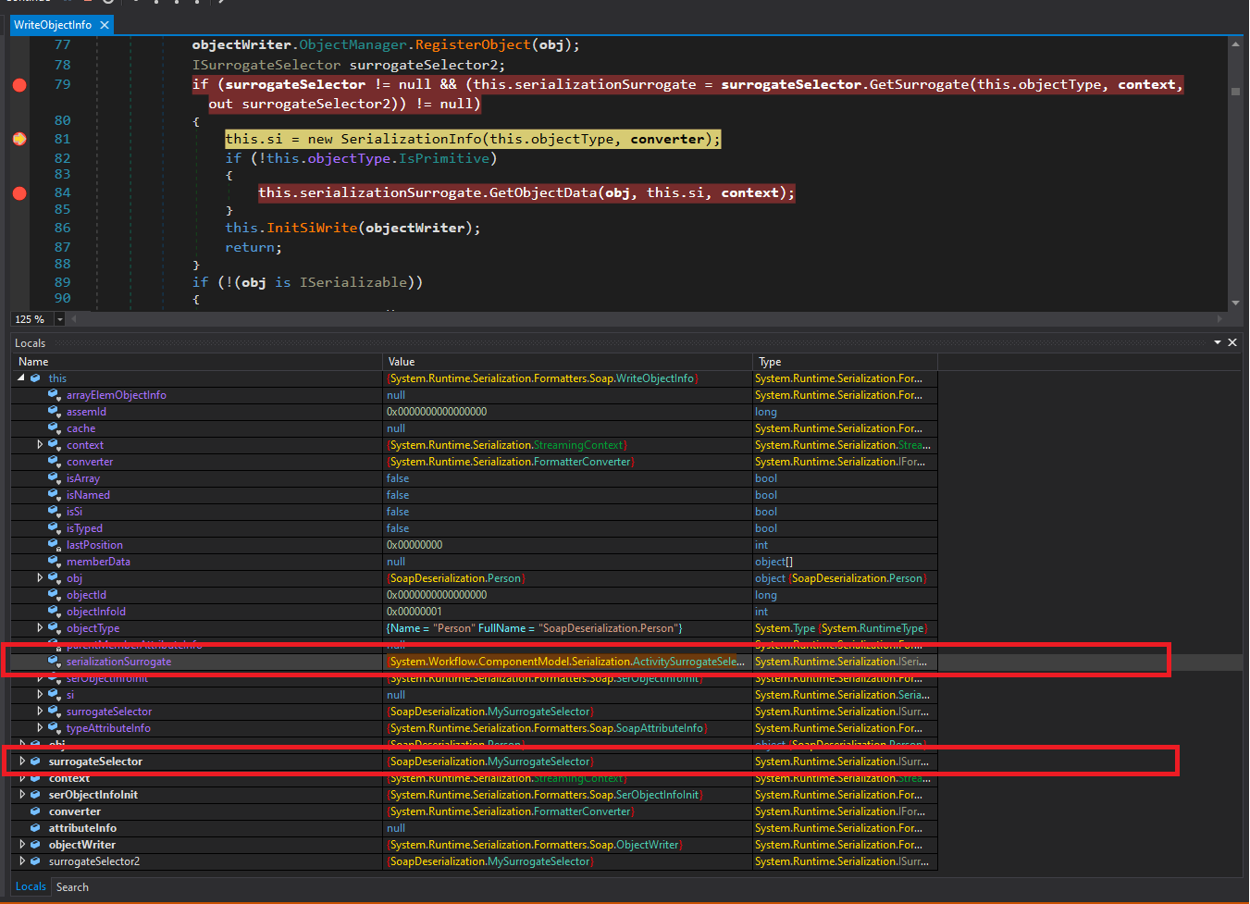Viewport: 1250px width, 904px height.
Task: Click the objectWriter local cube icon
Action: 35,845
